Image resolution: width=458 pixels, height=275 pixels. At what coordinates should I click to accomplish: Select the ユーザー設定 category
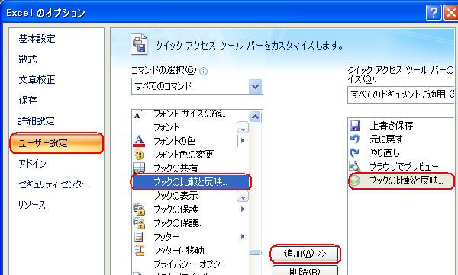pos(56,143)
